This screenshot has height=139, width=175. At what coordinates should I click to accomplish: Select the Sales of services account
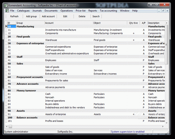coord(54,70)
